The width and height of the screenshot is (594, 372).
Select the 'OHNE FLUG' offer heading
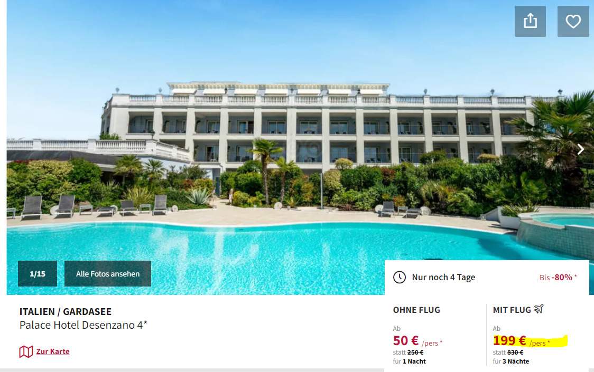pyautogui.click(x=416, y=310)
